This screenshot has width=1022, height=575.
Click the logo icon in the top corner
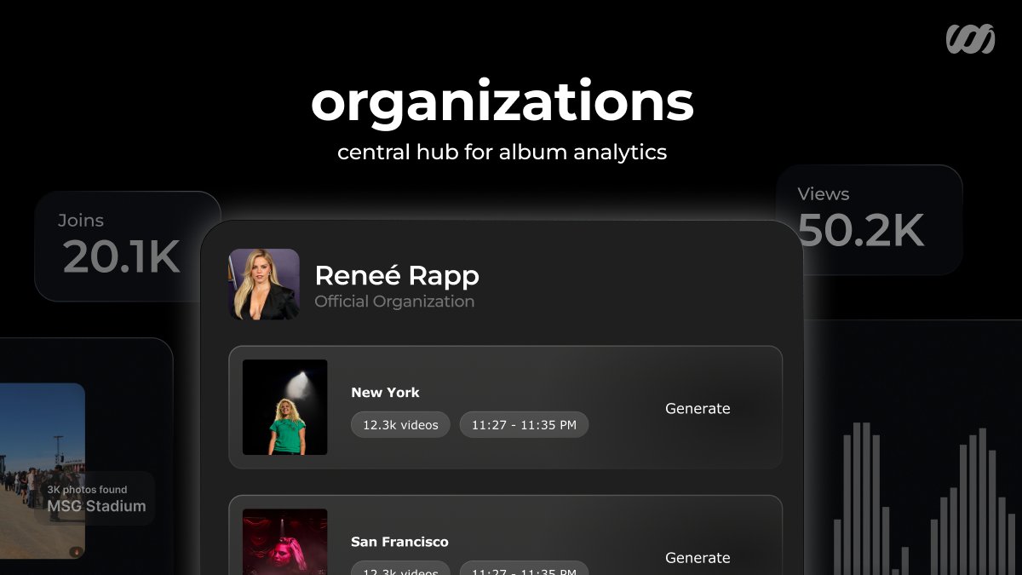pyautogui.click(x=970, y=39)
